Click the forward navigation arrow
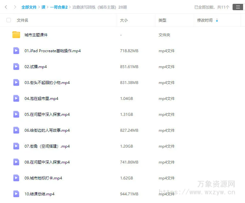The height and width of the screenshot is (203, 245). point(15,7)
